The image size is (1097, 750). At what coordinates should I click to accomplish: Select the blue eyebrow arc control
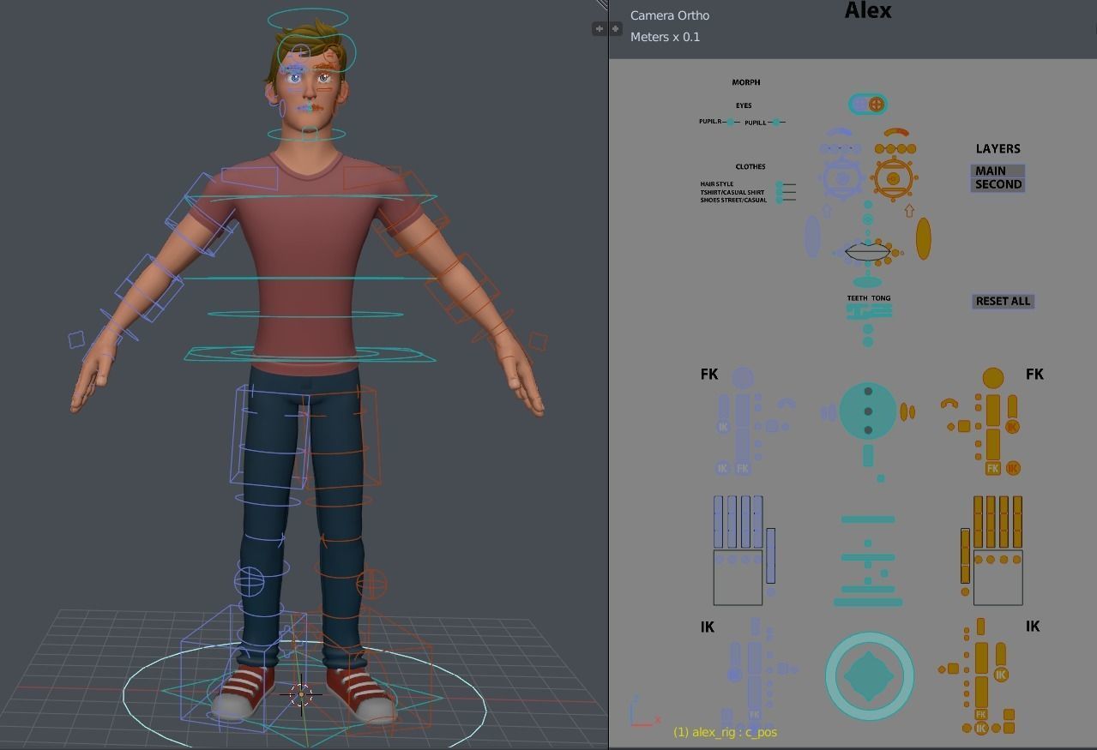[x=839, y=133]
